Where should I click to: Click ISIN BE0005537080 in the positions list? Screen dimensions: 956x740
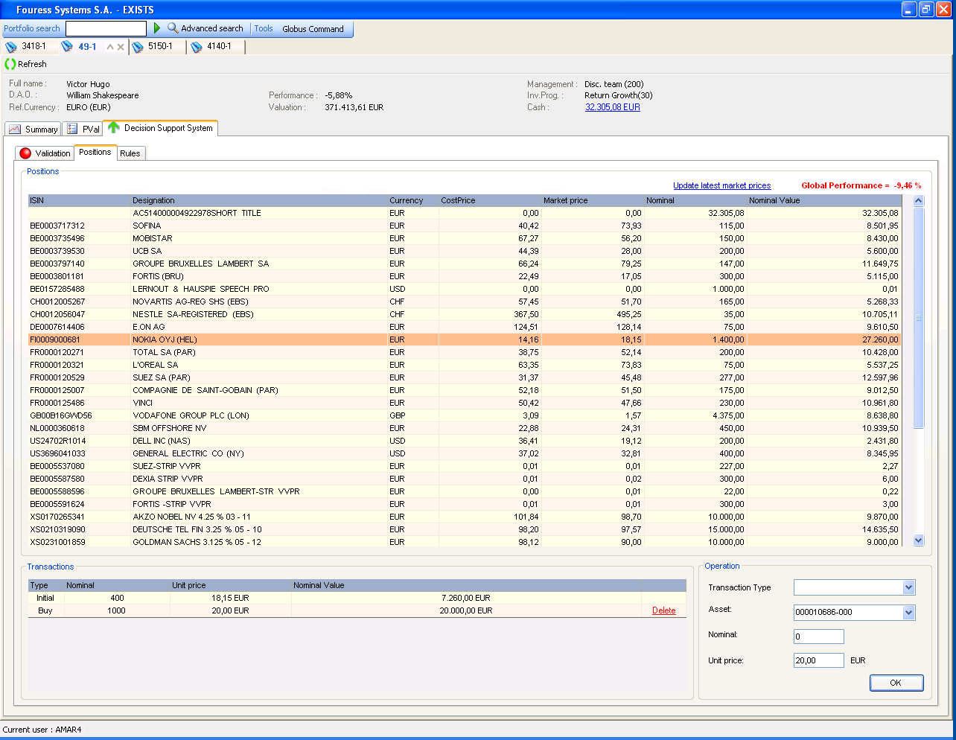tap(57, 466)
